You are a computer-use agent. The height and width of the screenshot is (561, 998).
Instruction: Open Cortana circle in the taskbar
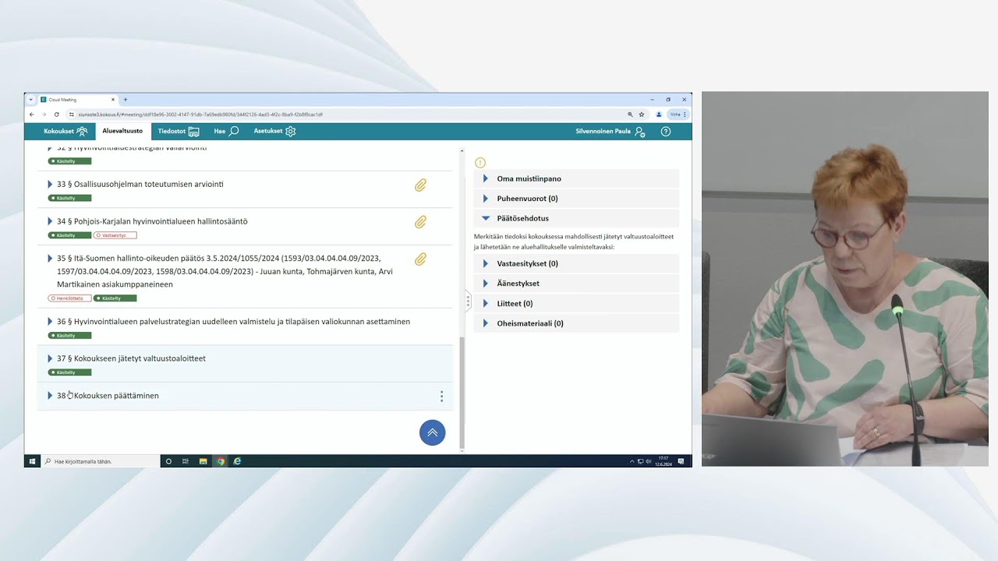pyautogui.click(x=168, y=461)
